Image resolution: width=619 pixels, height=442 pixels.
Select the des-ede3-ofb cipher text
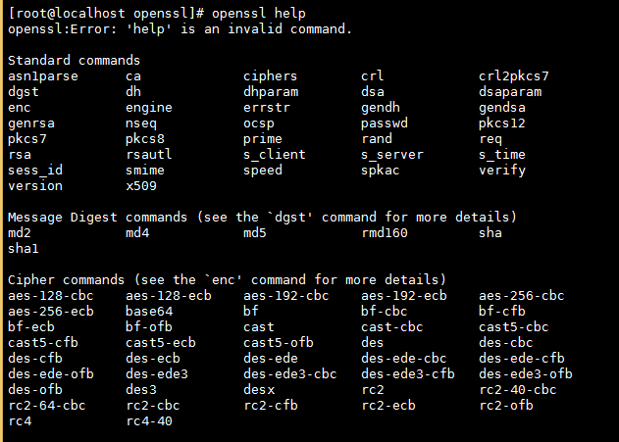(x=526, y=373)
